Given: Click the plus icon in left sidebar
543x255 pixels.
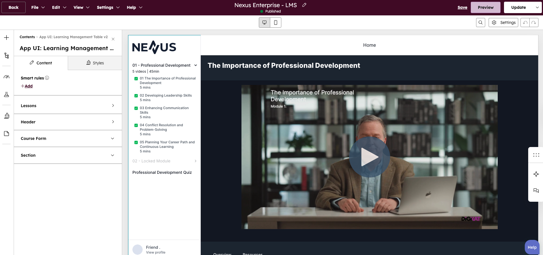Looking at the screenshot, I should (7, 38).
